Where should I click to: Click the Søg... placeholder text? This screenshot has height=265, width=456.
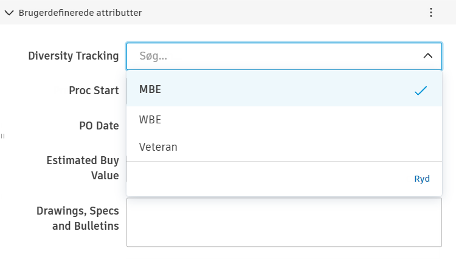click(x=153, y=56)
